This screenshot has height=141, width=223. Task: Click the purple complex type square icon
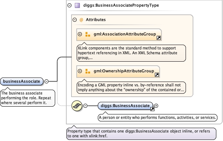coord(77,6)
